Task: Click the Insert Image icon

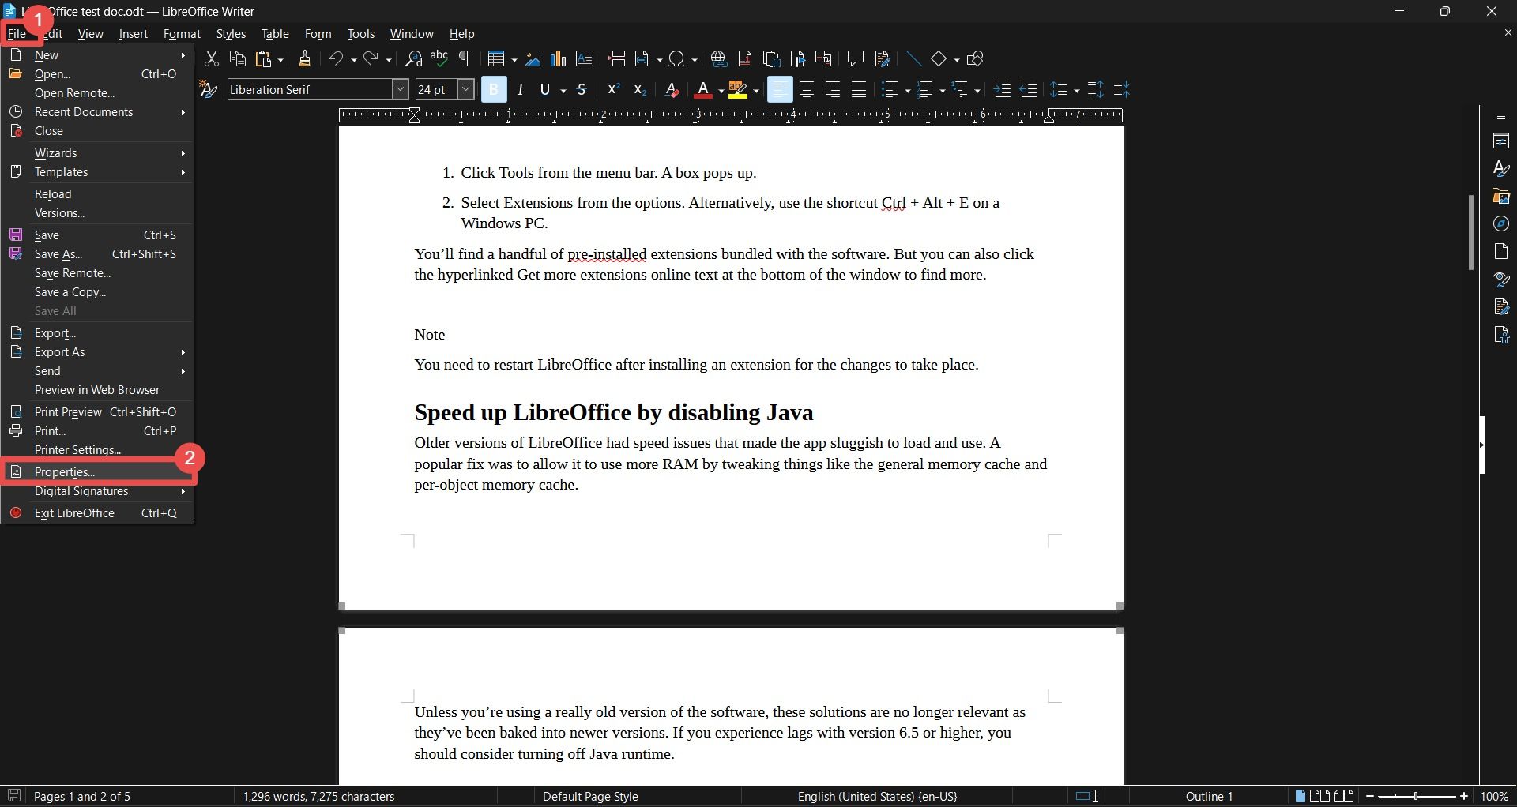Action: (x=533, y=58)
